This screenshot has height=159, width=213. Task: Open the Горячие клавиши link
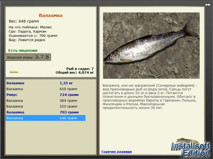[117, 152]
